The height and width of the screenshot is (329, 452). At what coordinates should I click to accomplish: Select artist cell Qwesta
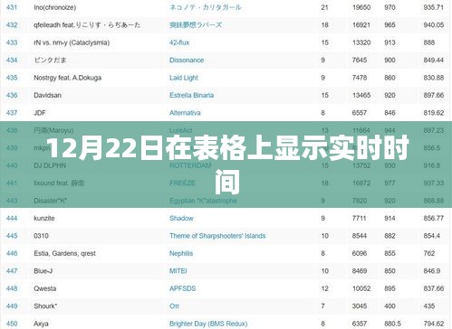point(44,288)
